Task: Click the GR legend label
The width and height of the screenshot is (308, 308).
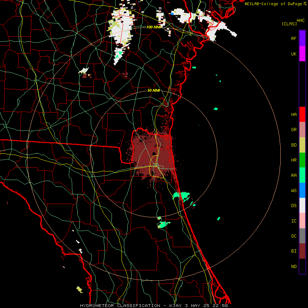Action: tap(294, 130)
